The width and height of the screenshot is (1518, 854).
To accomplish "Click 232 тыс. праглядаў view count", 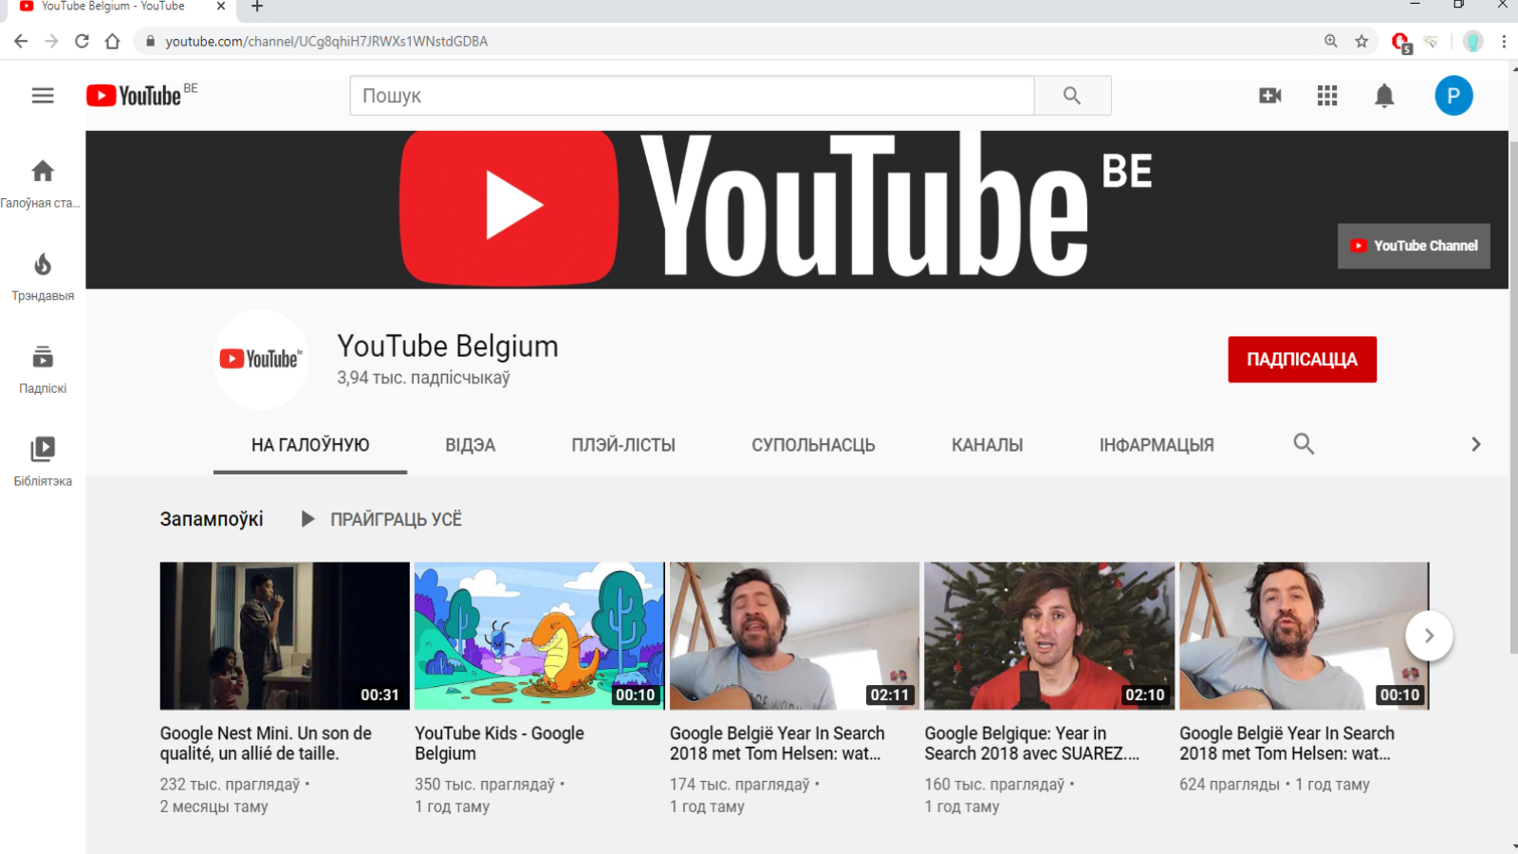I will [x=230, y=785].
